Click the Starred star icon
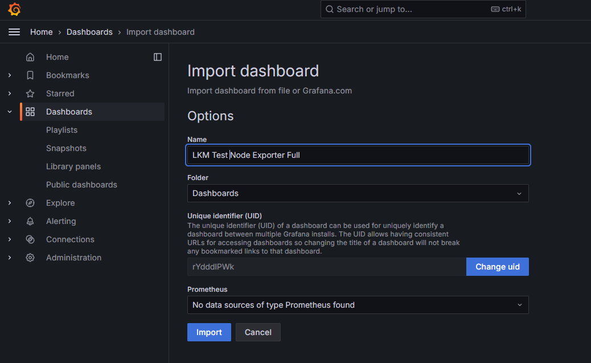 pyautogui.click(x=30, y=93)
